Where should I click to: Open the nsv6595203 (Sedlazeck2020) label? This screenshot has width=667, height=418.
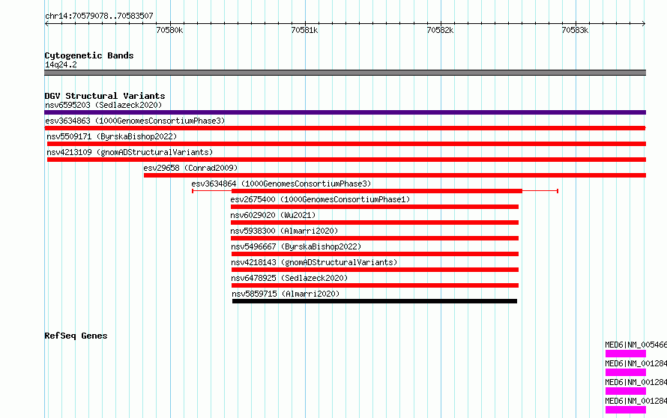click(103, 105)
